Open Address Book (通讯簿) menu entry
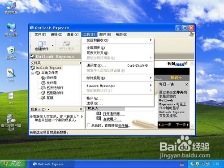This screenshot has height=168, width=224. (x=118, y=65)
